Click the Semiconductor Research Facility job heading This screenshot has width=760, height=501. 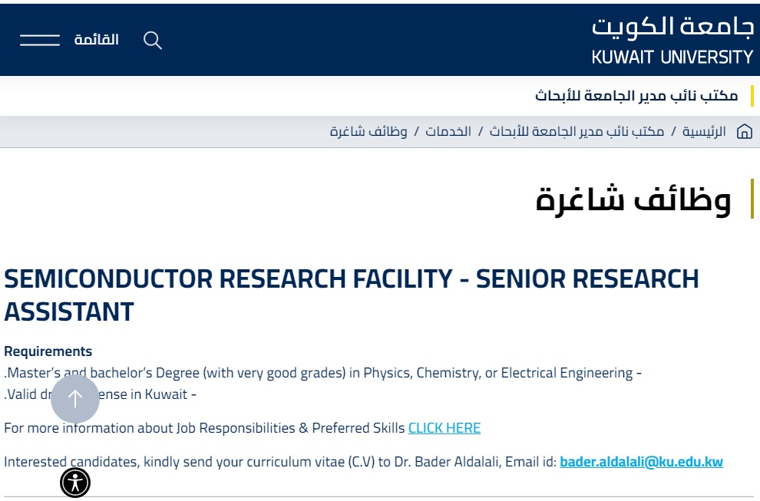pos(351,295)
